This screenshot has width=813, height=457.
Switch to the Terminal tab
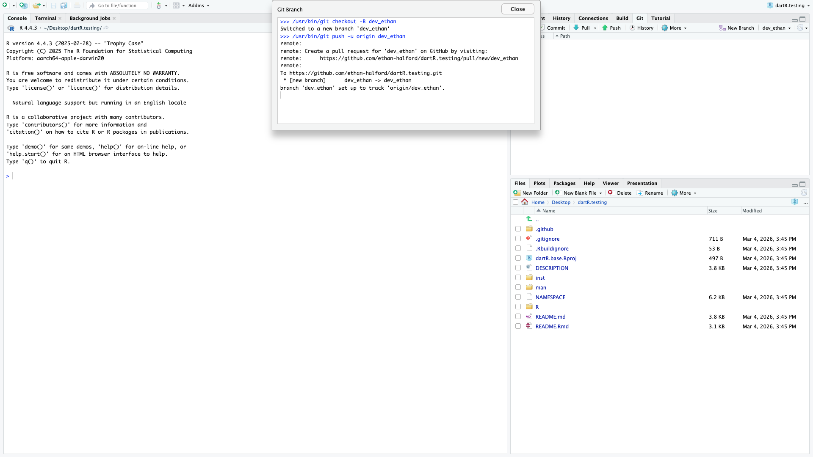pos(45,18)
